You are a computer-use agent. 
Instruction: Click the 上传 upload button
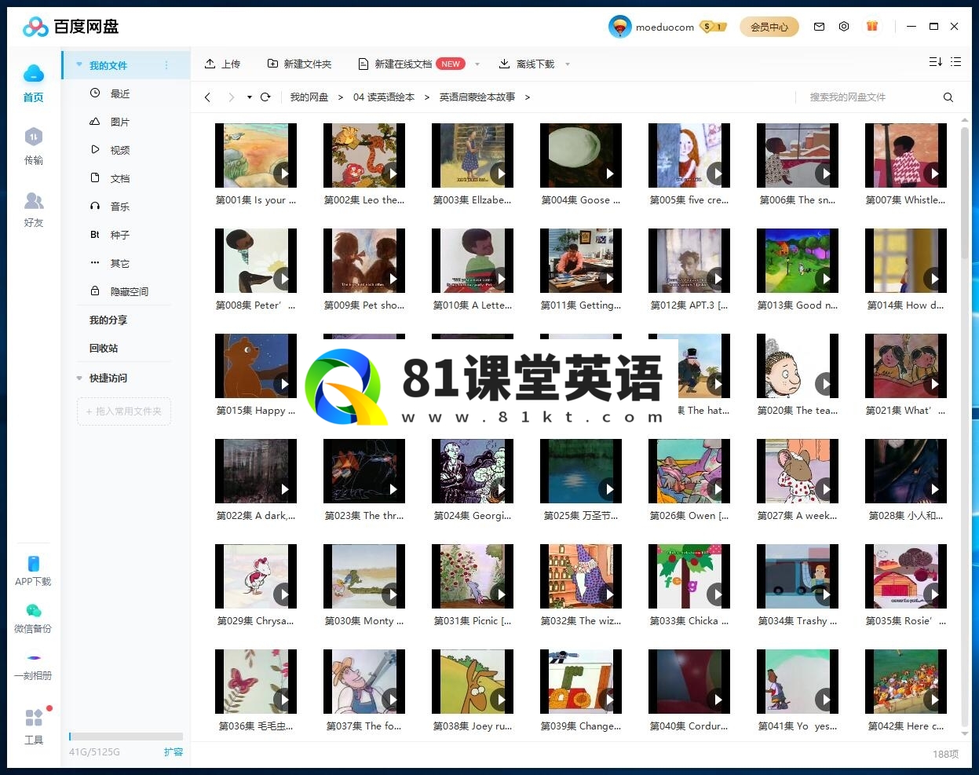[x=222, y=64]
